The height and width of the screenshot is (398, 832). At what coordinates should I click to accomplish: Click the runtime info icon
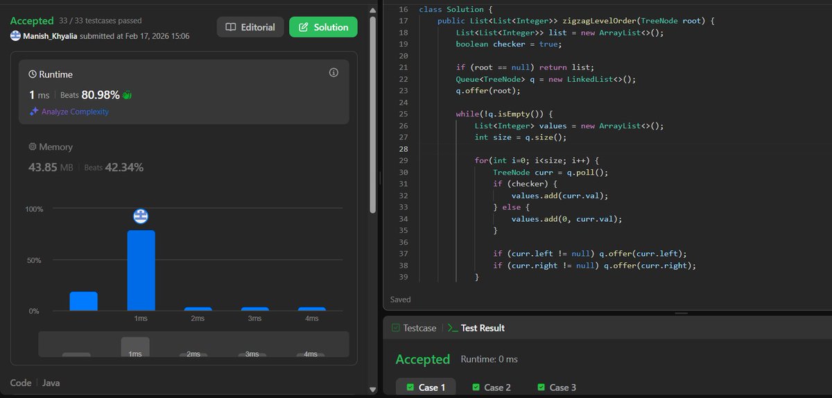[x=333, y=73]
